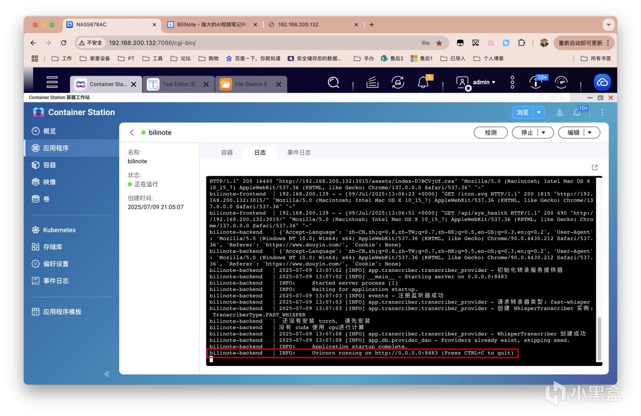Close the Text Editor taskbar tab
641x416 pixels.
[206, 85]
